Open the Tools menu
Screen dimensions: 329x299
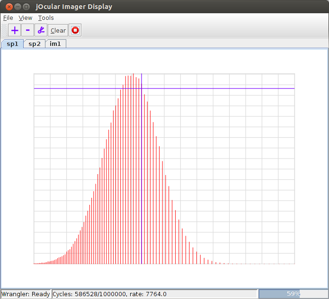pos(46,18)
